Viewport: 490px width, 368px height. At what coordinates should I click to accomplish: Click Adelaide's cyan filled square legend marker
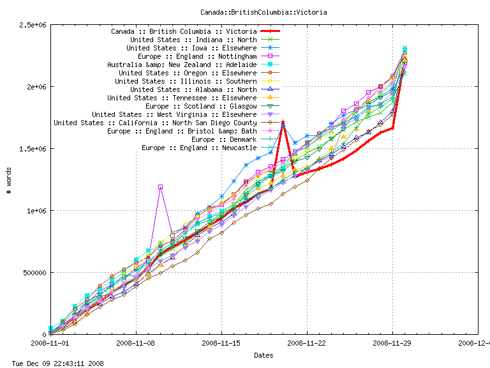[x=271, y=65]
